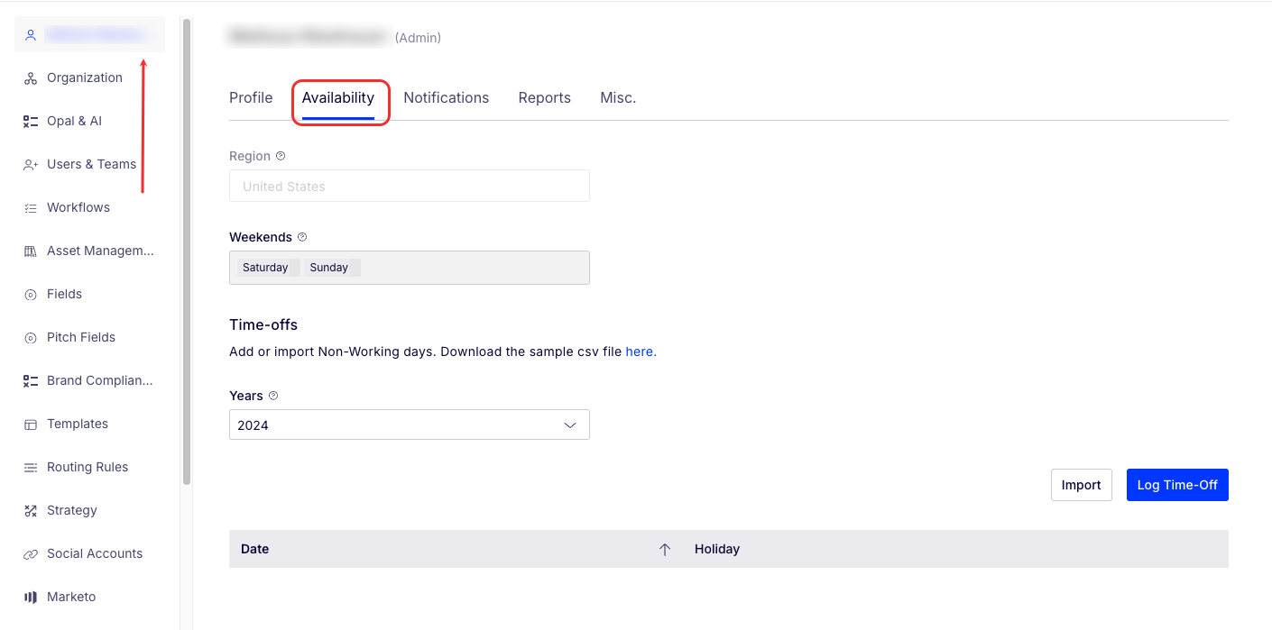The image size is (1272, 630).
Task: Download sample csv via here link
Action: click(641, 352)
